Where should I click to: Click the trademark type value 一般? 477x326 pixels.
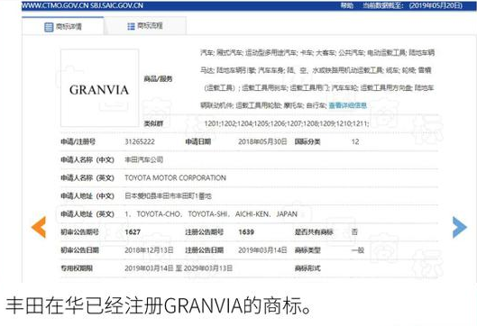point(357,250)
